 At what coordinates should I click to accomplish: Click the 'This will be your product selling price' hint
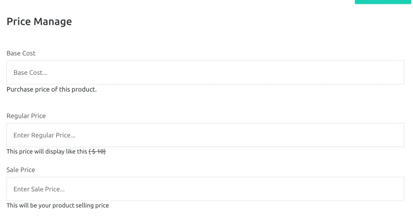click(x=58, y=205)
